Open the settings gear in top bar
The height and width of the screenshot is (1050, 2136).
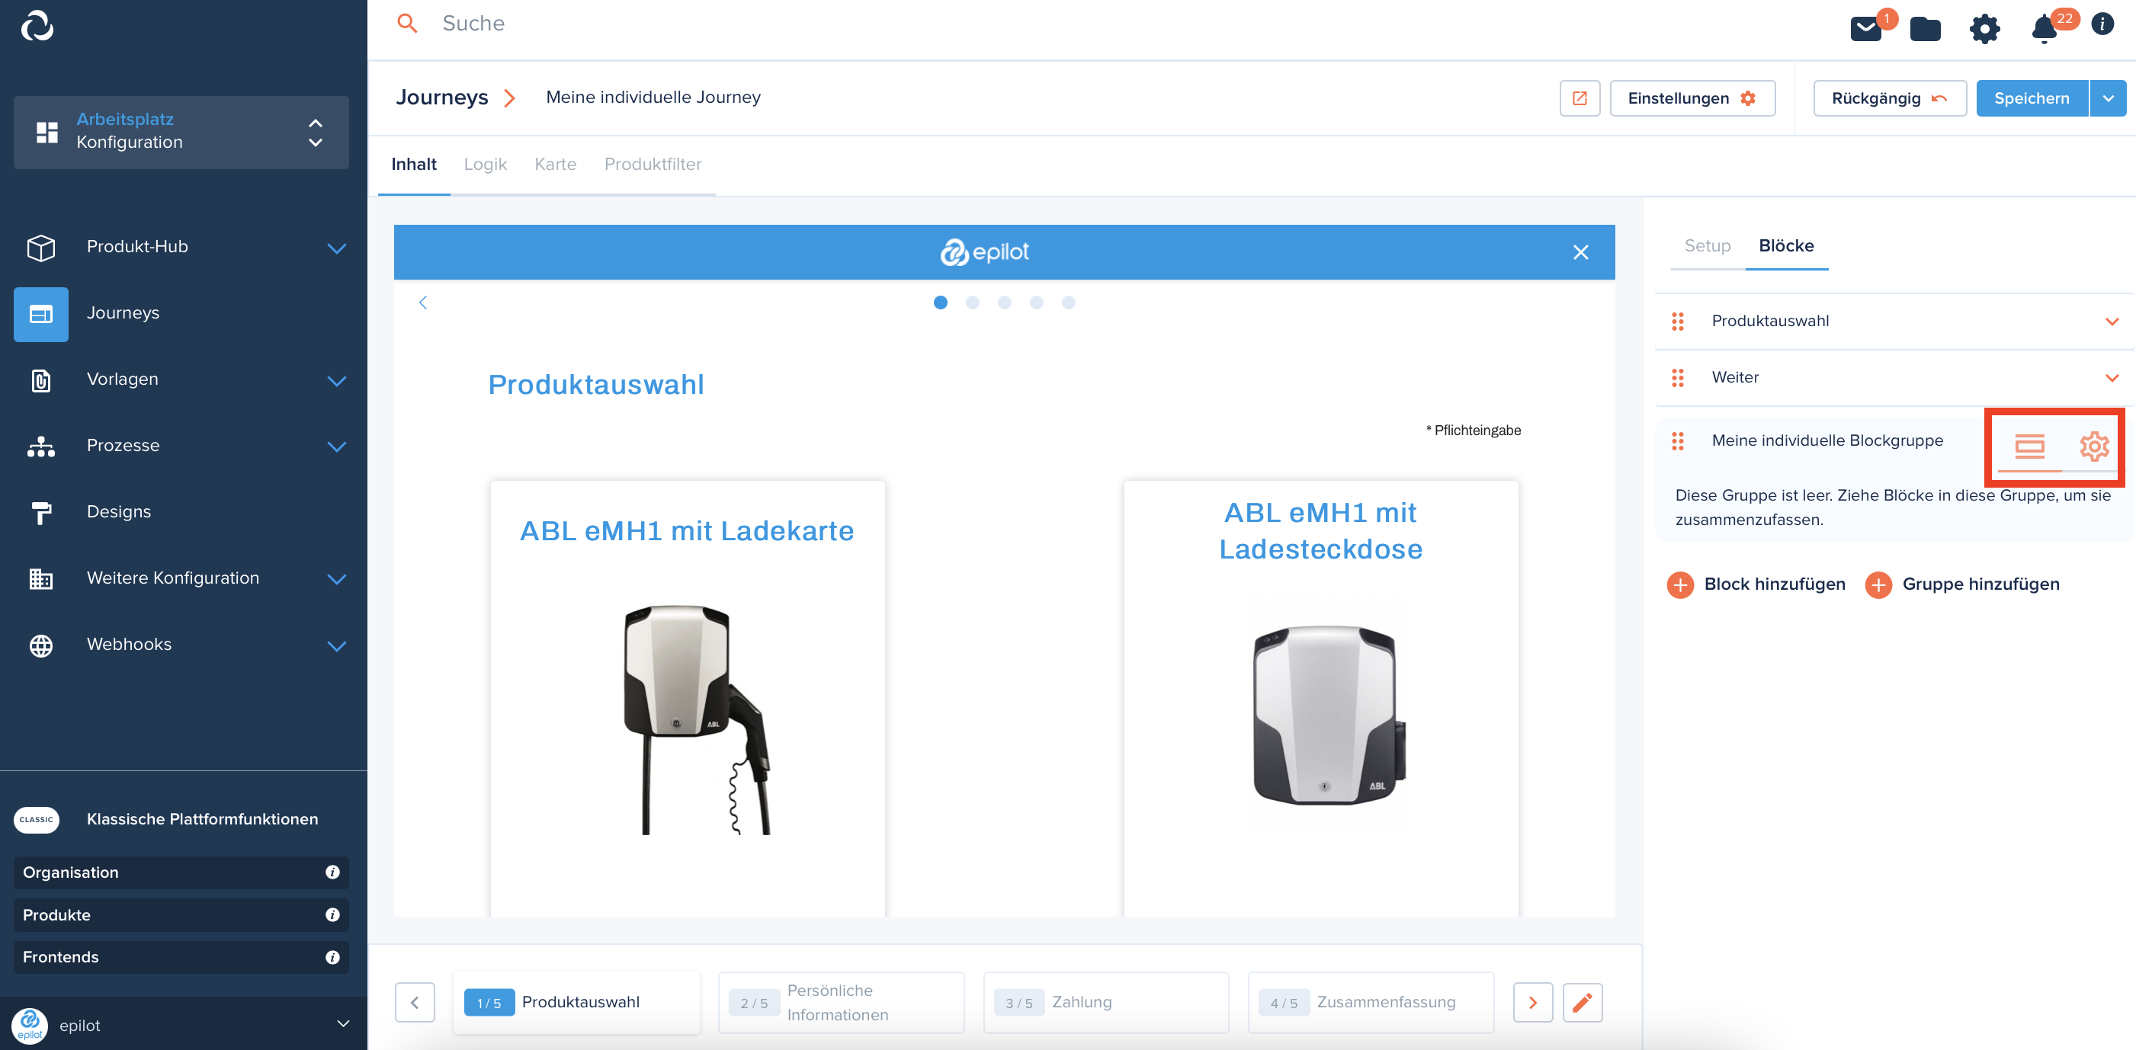coord(1984,29)
